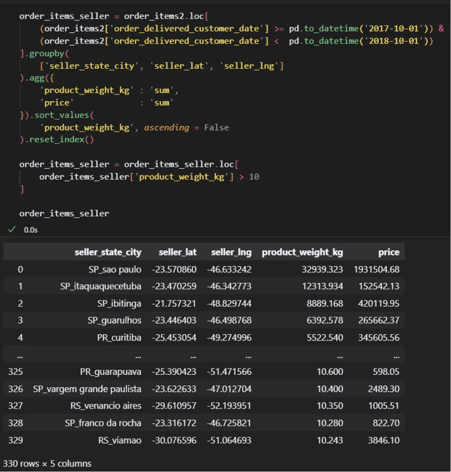The width and height of the screenshot is (451, 472).
Task: Click price value 822.70
Action: 386,423
